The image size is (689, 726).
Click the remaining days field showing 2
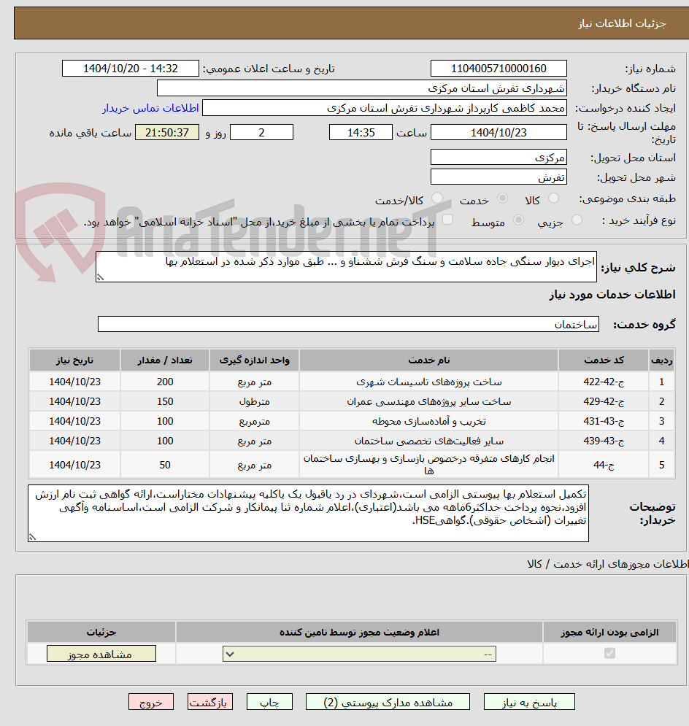click(x=261, y=132)
